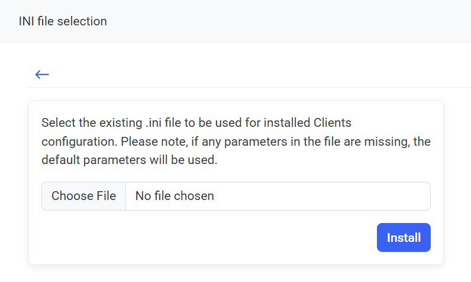The width and height of the screenshot is (471, 282).
Task: Click the blue Install button
Action: click(x=404, y=238)
